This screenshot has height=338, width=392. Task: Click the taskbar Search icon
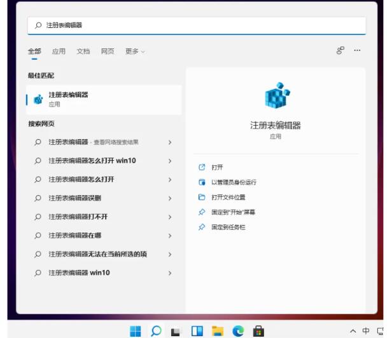[x=156, y=331]
